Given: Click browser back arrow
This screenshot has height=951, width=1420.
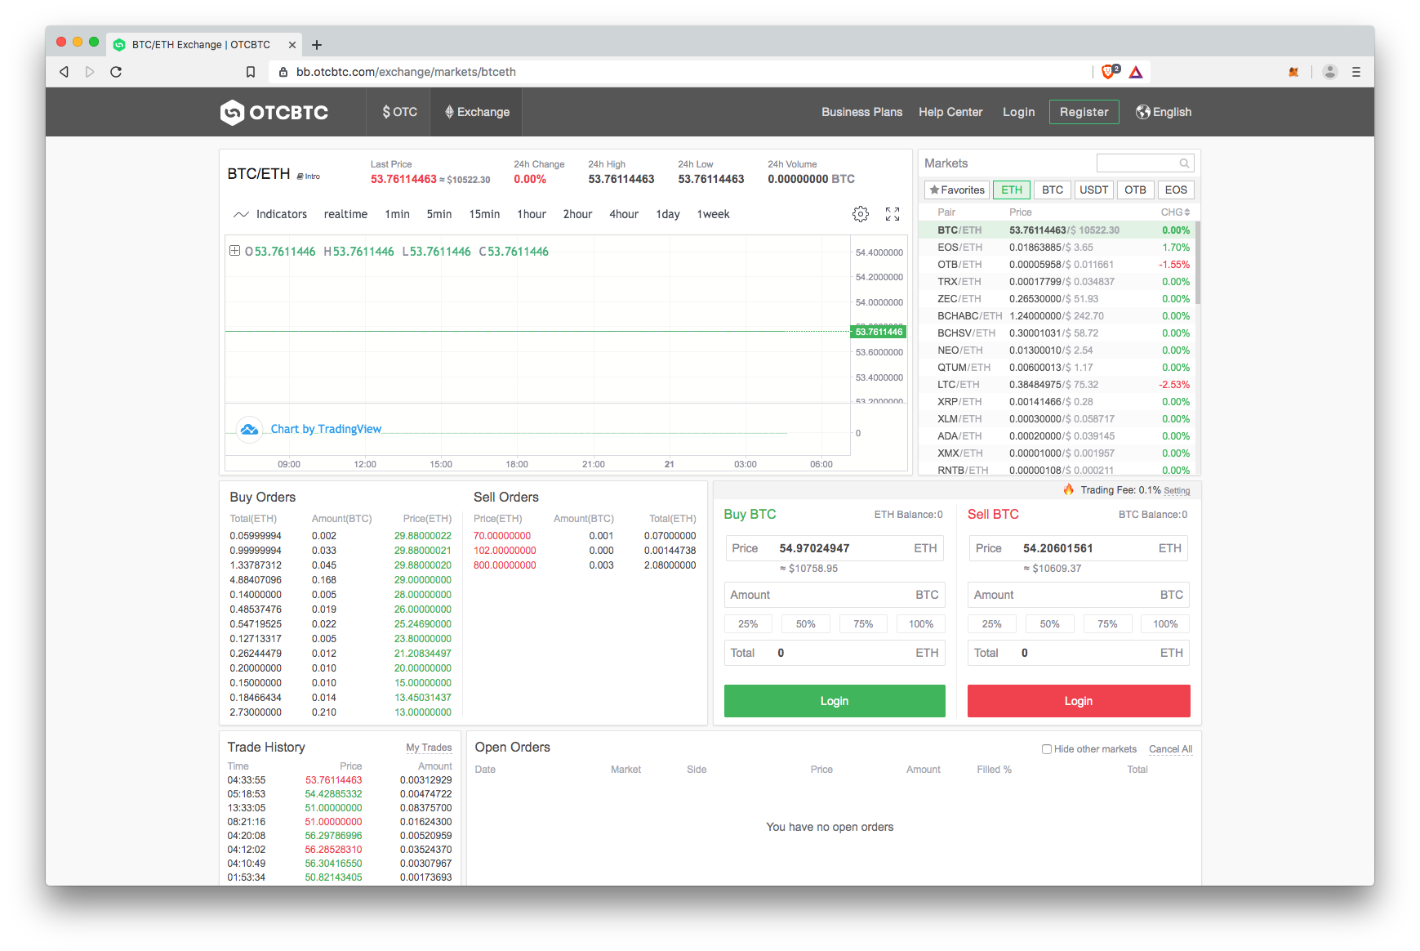Looking at the screenshot, I should [64, 72].
